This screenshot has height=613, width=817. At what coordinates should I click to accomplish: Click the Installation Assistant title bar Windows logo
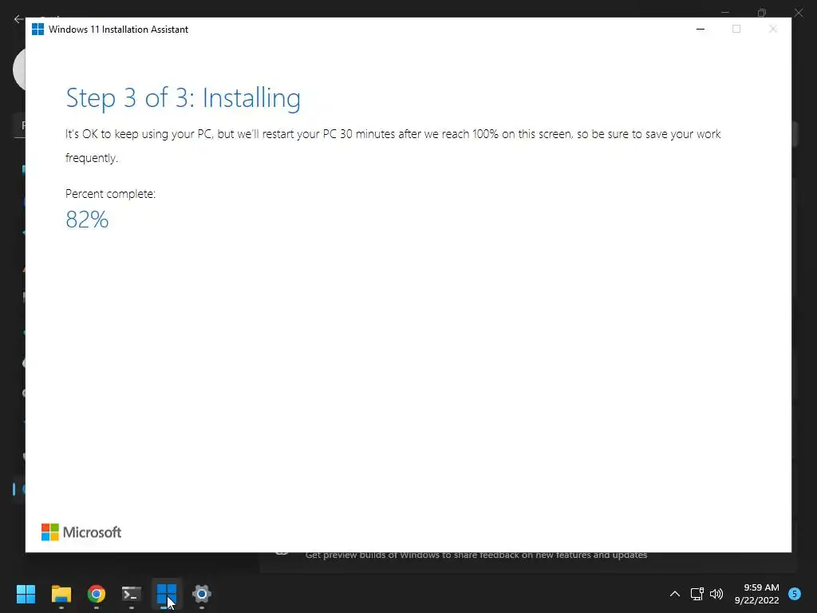click(x=37, y=30)
